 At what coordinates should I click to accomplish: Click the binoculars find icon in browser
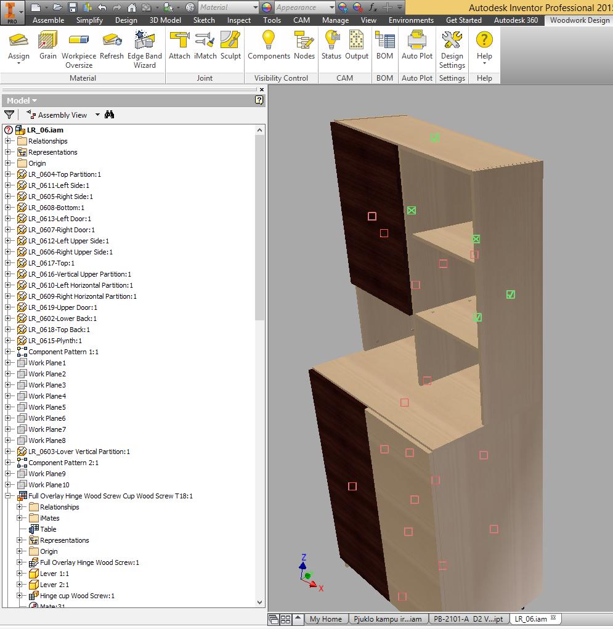pos(110,115)
